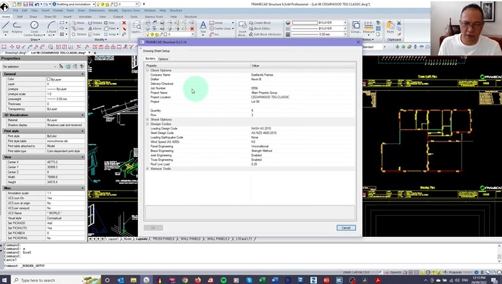The height and width of the screenshot is (284, 502).
Task: Click the Undo arrow in quick access toolbar
Action: pyautogui.click(x=37, y=4)
